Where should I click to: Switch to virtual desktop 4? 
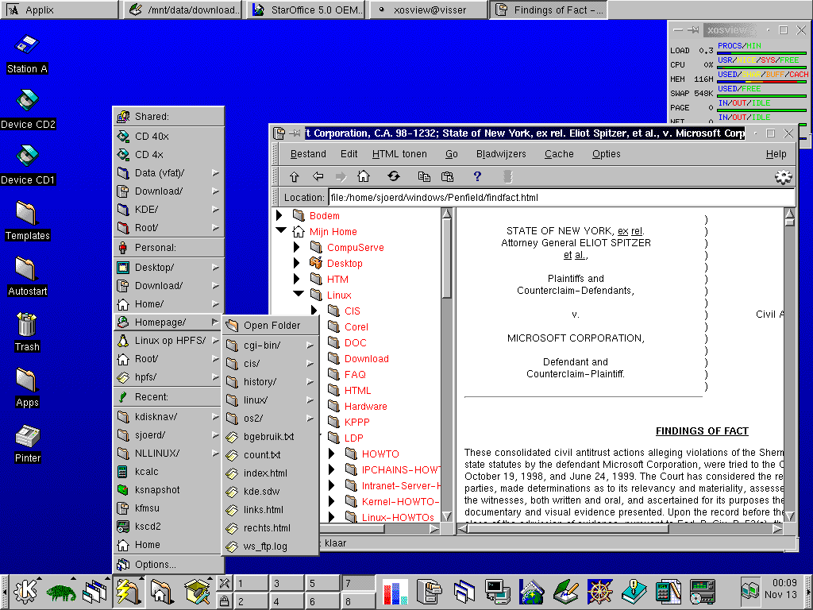(286, 601)
